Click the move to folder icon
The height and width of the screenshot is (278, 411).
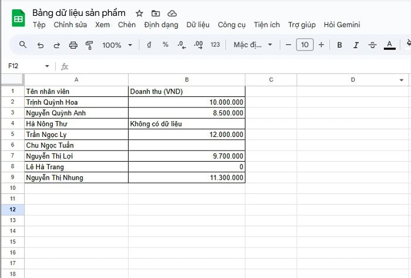point(156,13)
